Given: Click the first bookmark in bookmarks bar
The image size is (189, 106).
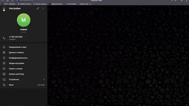Looking at the screenshot, I should (x=9, y=4).
